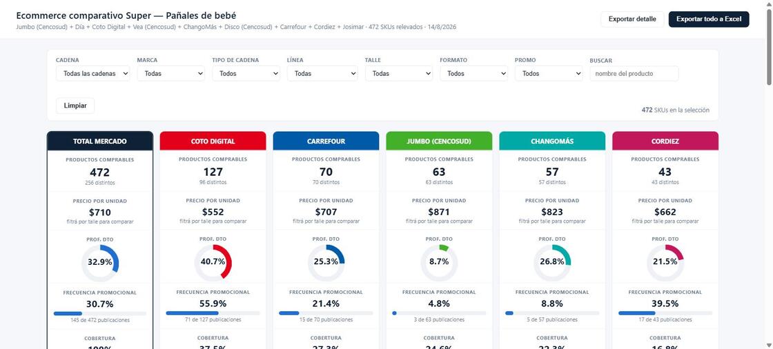The height and width of the screenshot is (349, 773).
Task: Open the Formato dropdown filter
Action: coord(473,73)
